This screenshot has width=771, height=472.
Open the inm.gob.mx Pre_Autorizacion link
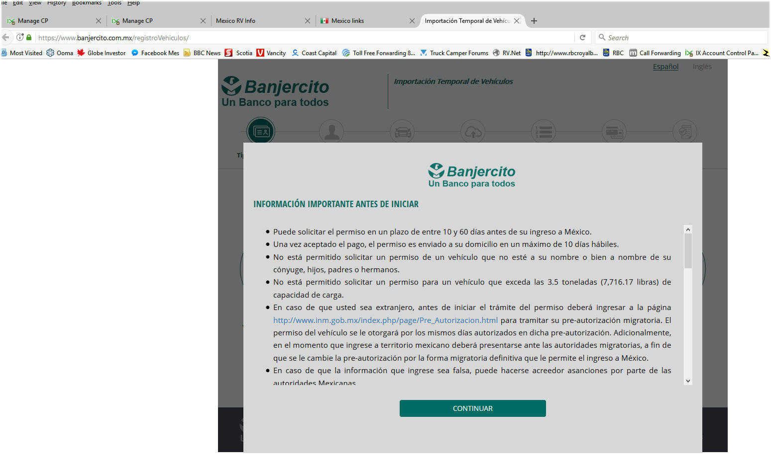(x=385, y=320)
